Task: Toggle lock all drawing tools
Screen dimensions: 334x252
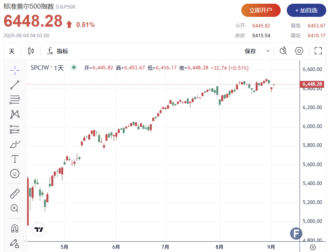Action: (15, 243)
